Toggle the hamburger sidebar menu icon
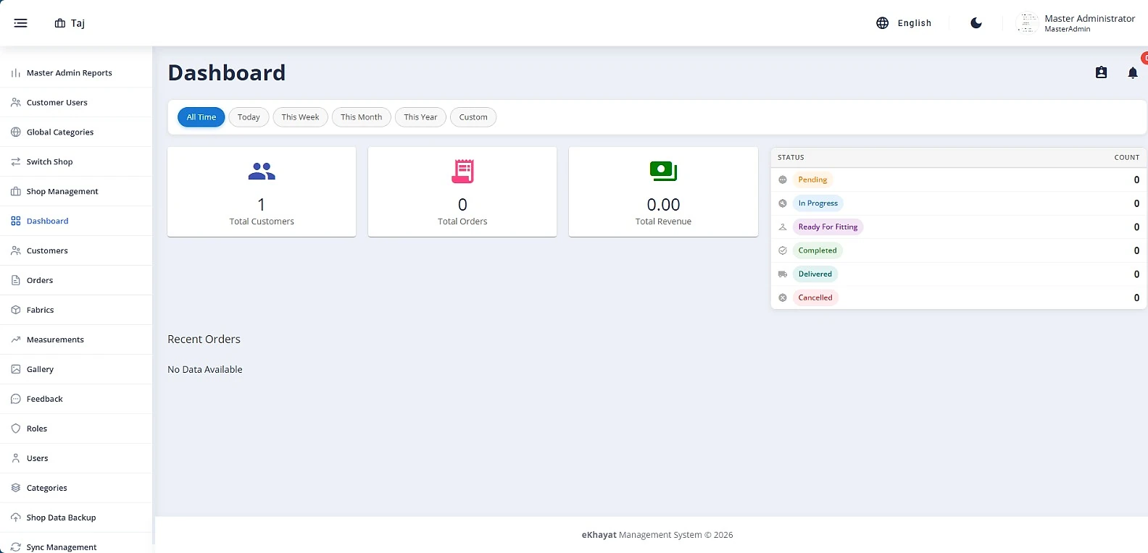Screen dimensions: 1148x553 pyautogui.click(x=20, y=23)
